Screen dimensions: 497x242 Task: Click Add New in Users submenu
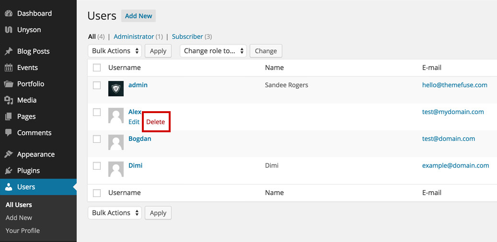tap(19, 218)
